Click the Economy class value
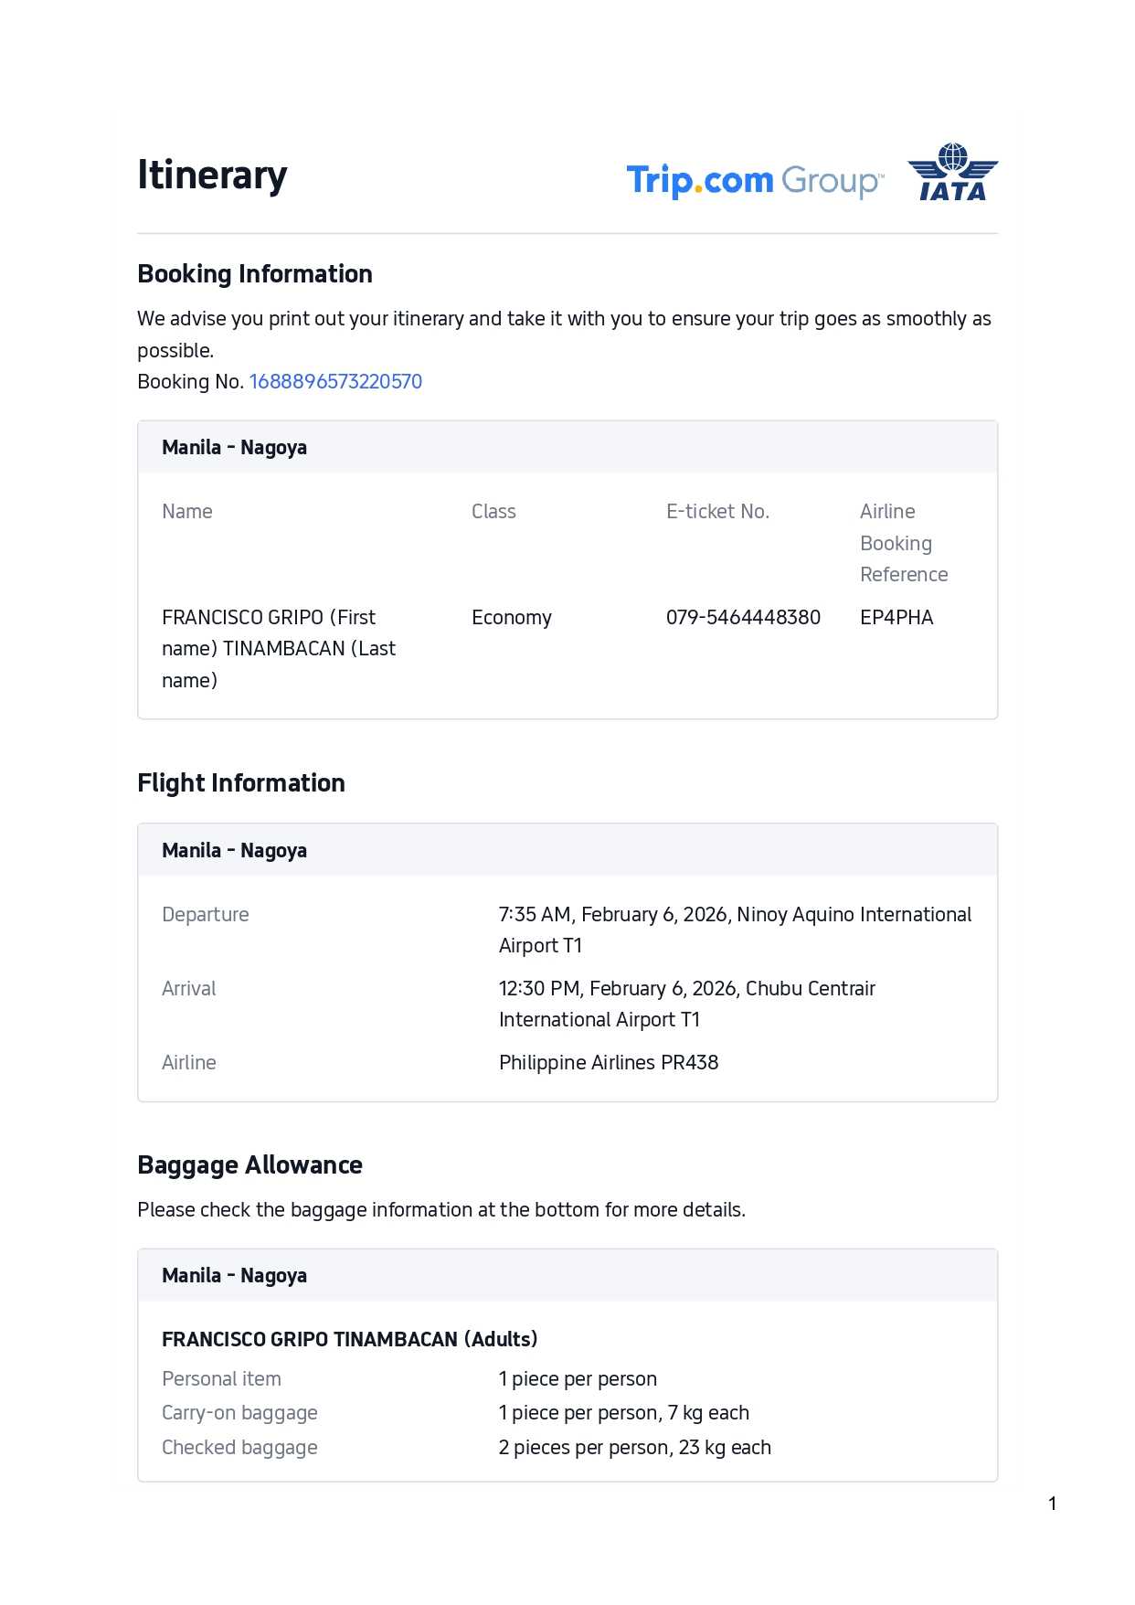Viewport: 1135px width, 1605px height. point(512,618)
